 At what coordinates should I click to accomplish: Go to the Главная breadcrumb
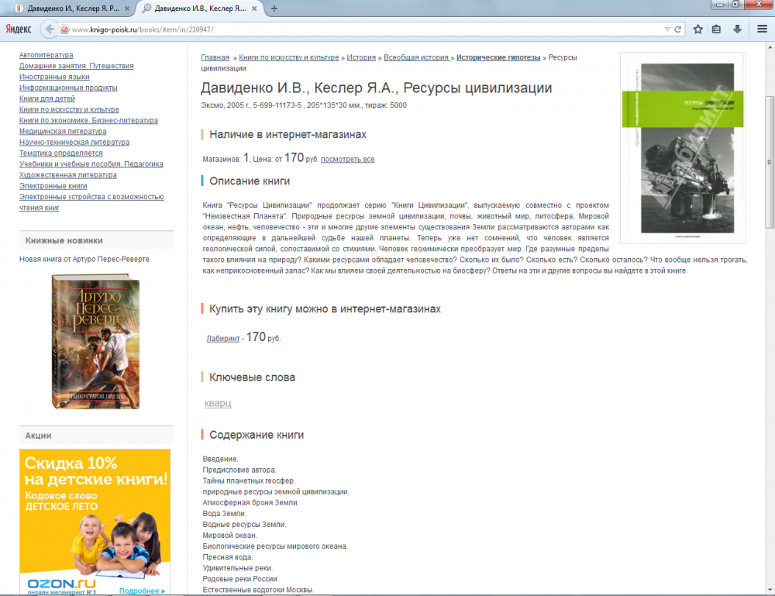coord(215,57)
